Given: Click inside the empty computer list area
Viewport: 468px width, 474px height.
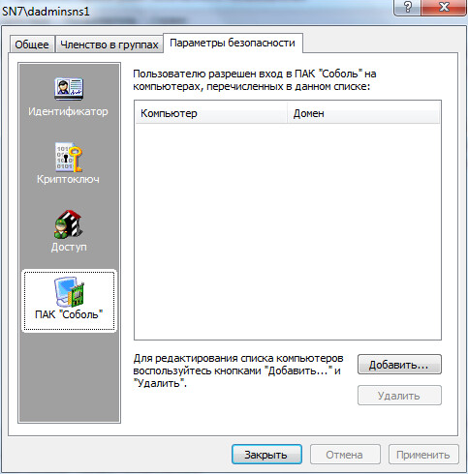Looking at the screenshot, I should tap(288, 231).
